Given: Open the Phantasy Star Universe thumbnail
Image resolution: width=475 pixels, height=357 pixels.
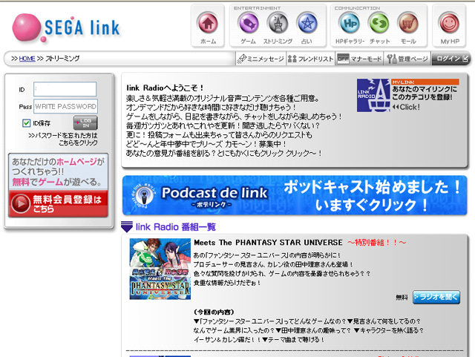Looking at the screenshot, I should pyautogui.click(x=160, y=269).
